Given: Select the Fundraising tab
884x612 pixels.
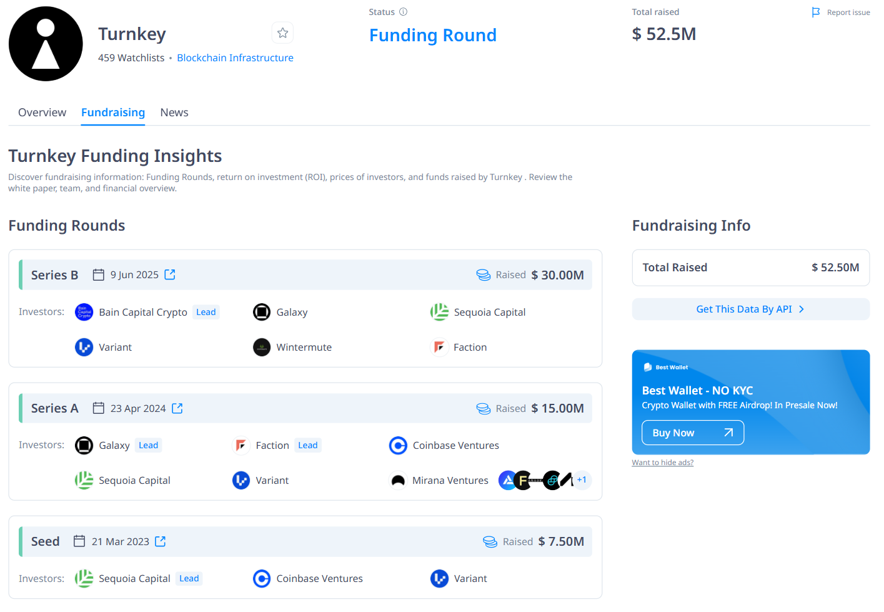Looking at the screenshot, I should pyautogui.click(x=113, y=113).
